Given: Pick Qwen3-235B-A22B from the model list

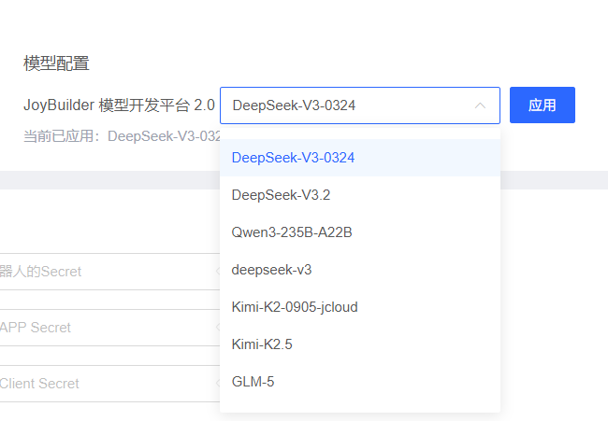Looking at the screenshot, I should coord(360,232).
